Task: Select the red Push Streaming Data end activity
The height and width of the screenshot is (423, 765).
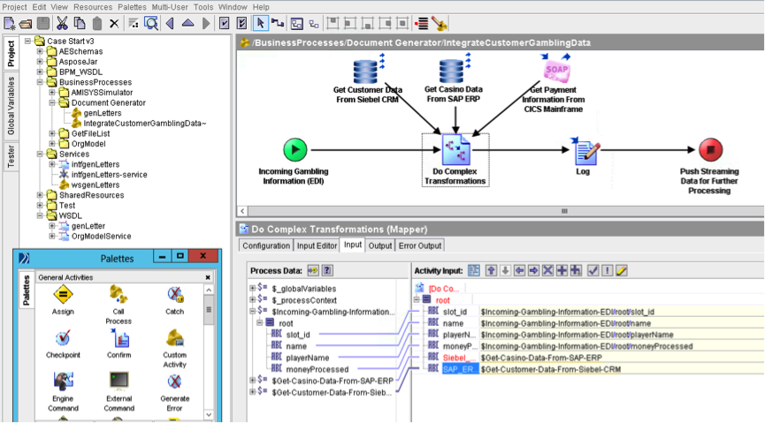Action: pyautogui.click(x=710, y=149)
